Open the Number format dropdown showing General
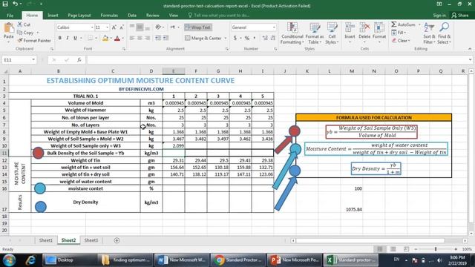Viewport: 475px width, 267px height. (274, 27)
